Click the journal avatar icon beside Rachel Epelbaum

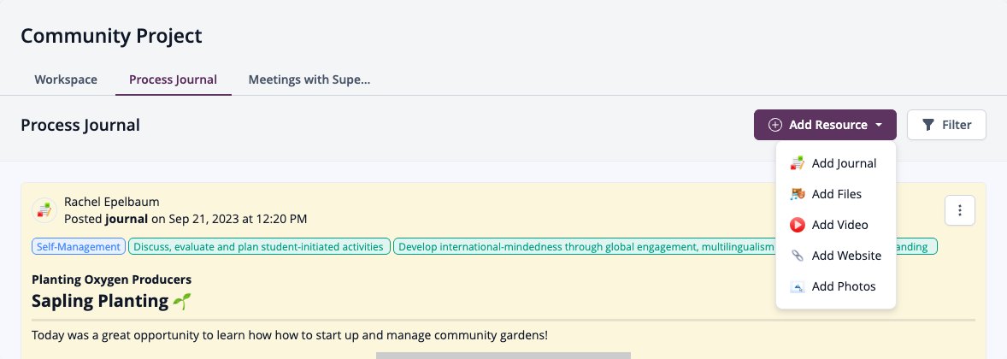click(44, 210)
